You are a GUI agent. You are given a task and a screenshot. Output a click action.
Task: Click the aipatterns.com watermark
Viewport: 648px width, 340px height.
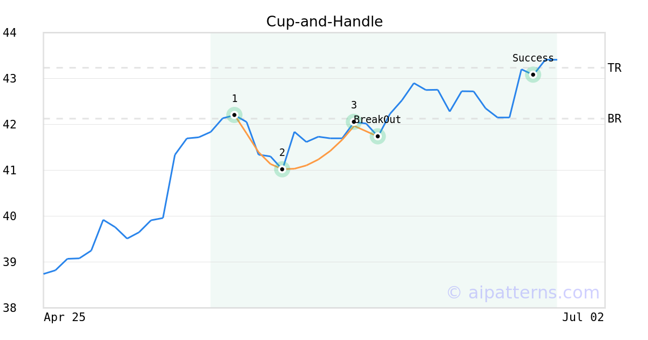coord(523,293)
